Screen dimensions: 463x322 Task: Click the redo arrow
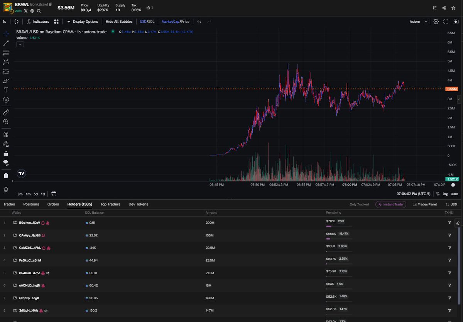coord(209,22)
